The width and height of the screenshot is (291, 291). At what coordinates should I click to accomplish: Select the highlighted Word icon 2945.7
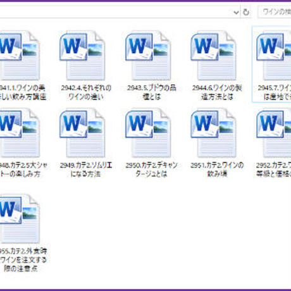point(274,56)
